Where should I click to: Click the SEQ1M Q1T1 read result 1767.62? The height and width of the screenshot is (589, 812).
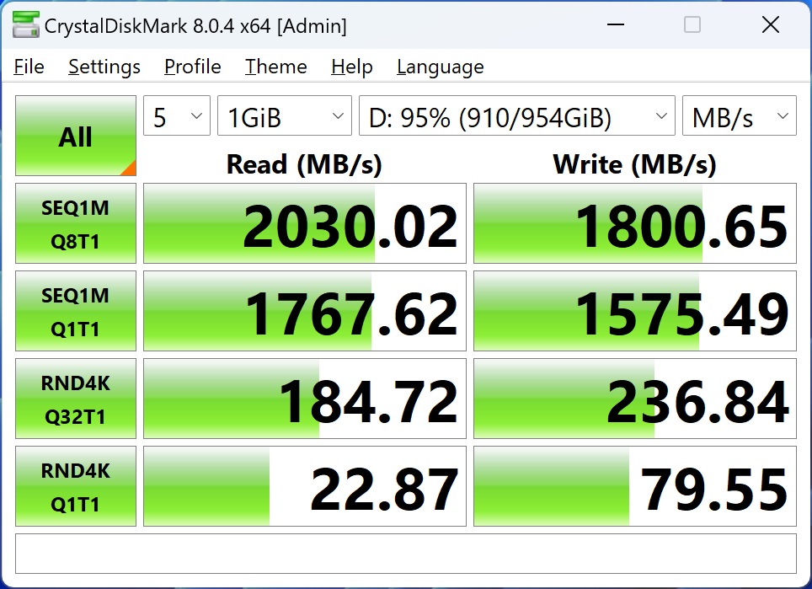tap(305, 311)
